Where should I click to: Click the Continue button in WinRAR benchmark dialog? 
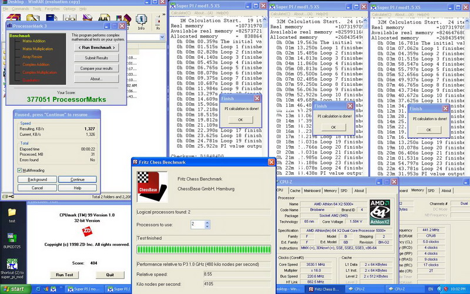[78, 179]
